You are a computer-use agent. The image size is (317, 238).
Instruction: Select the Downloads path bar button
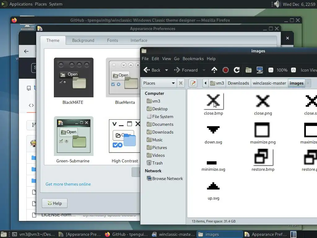(238, 83)
